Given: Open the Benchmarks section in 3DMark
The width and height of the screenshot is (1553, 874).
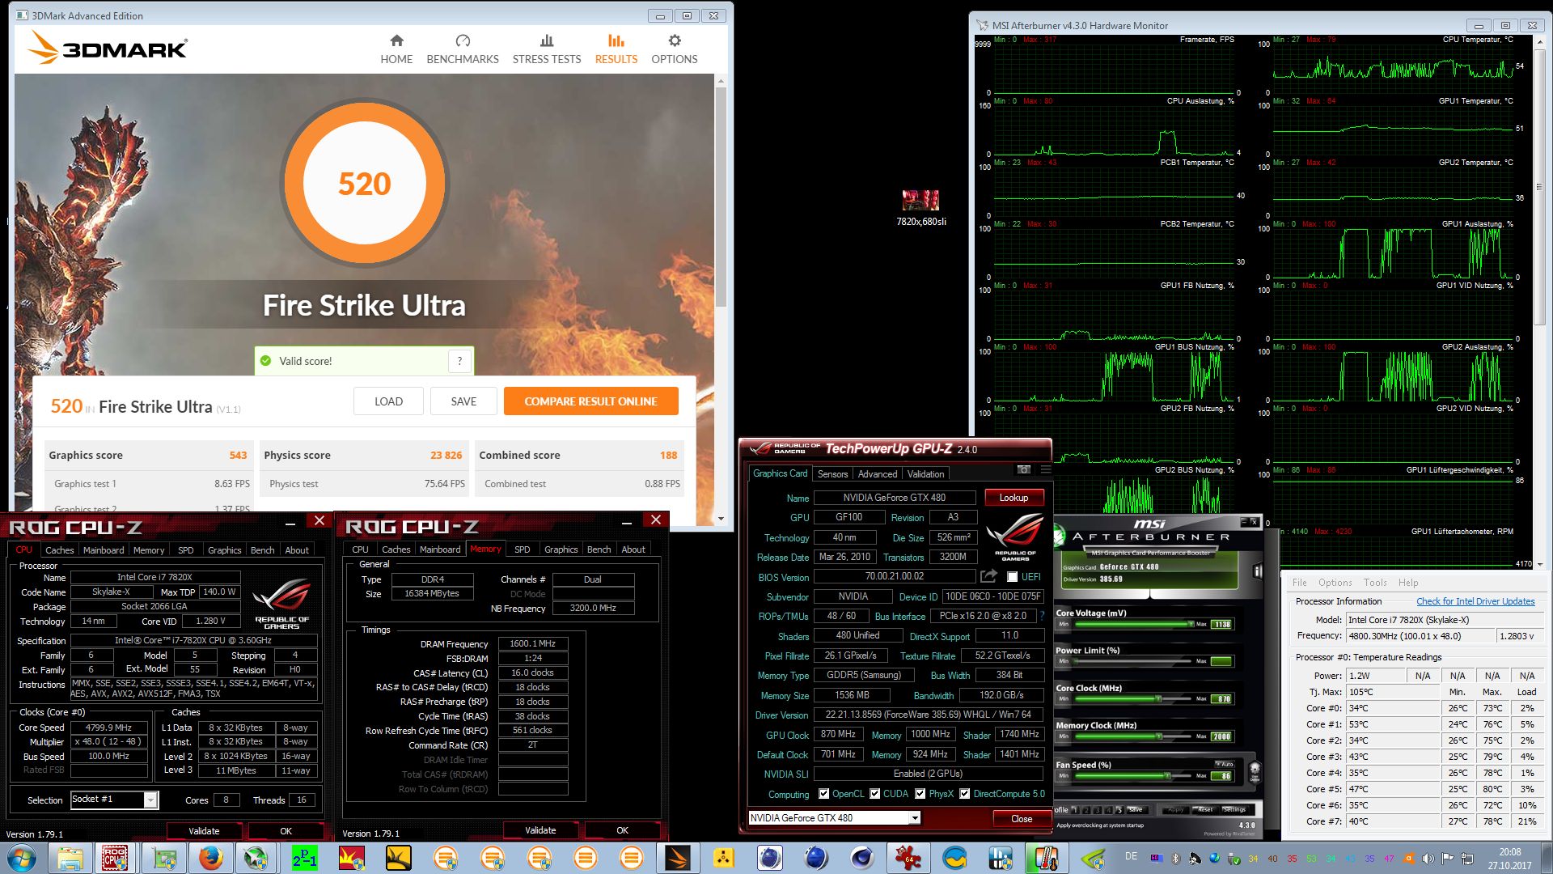Looking at the screenshot, I should [463, 49].
